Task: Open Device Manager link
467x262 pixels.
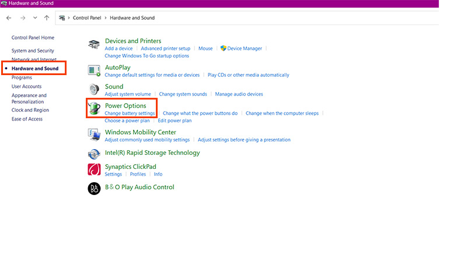Action: (245, 48)
